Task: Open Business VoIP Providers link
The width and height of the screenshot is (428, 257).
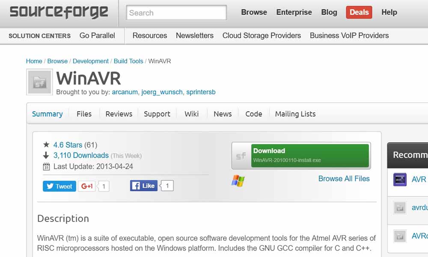Action: 349,36
